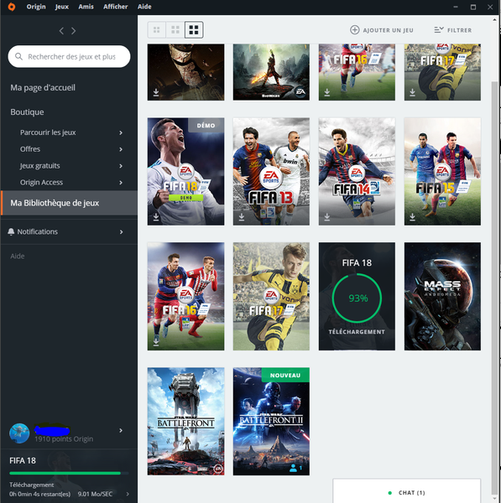Screen dimensions: 501x503
Task: Click the DÉMO badge on FIFA 18
Action: pos(206,126)
